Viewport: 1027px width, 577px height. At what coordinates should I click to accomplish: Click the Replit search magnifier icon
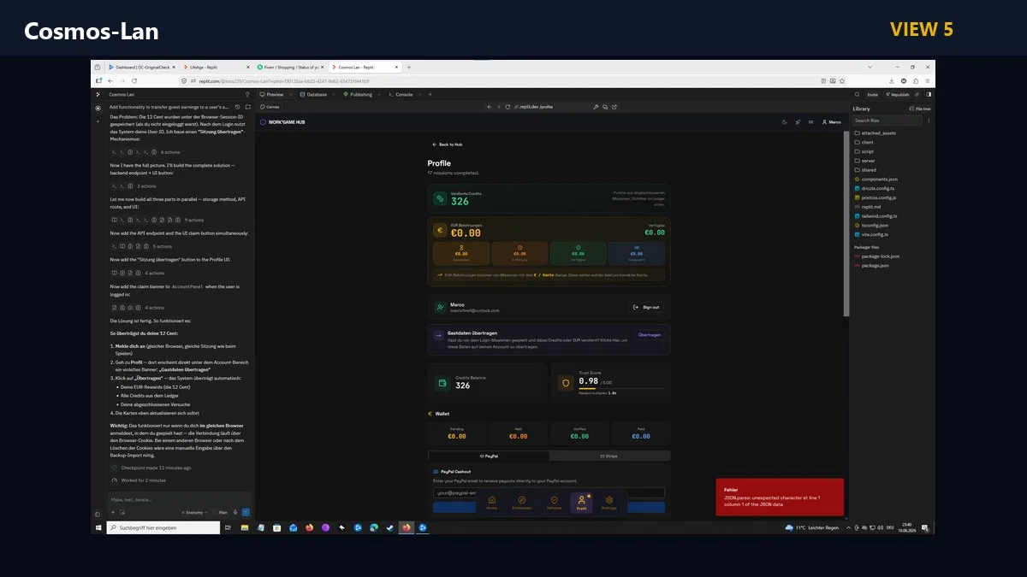click(x=858, y=94)
